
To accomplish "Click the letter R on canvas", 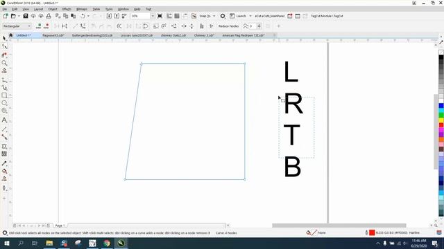I will coord(293,104).
